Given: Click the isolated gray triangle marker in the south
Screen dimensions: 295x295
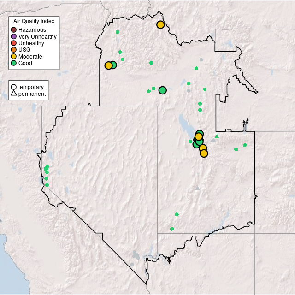Looking at the screenshot, I should click(x=197, y=188).
